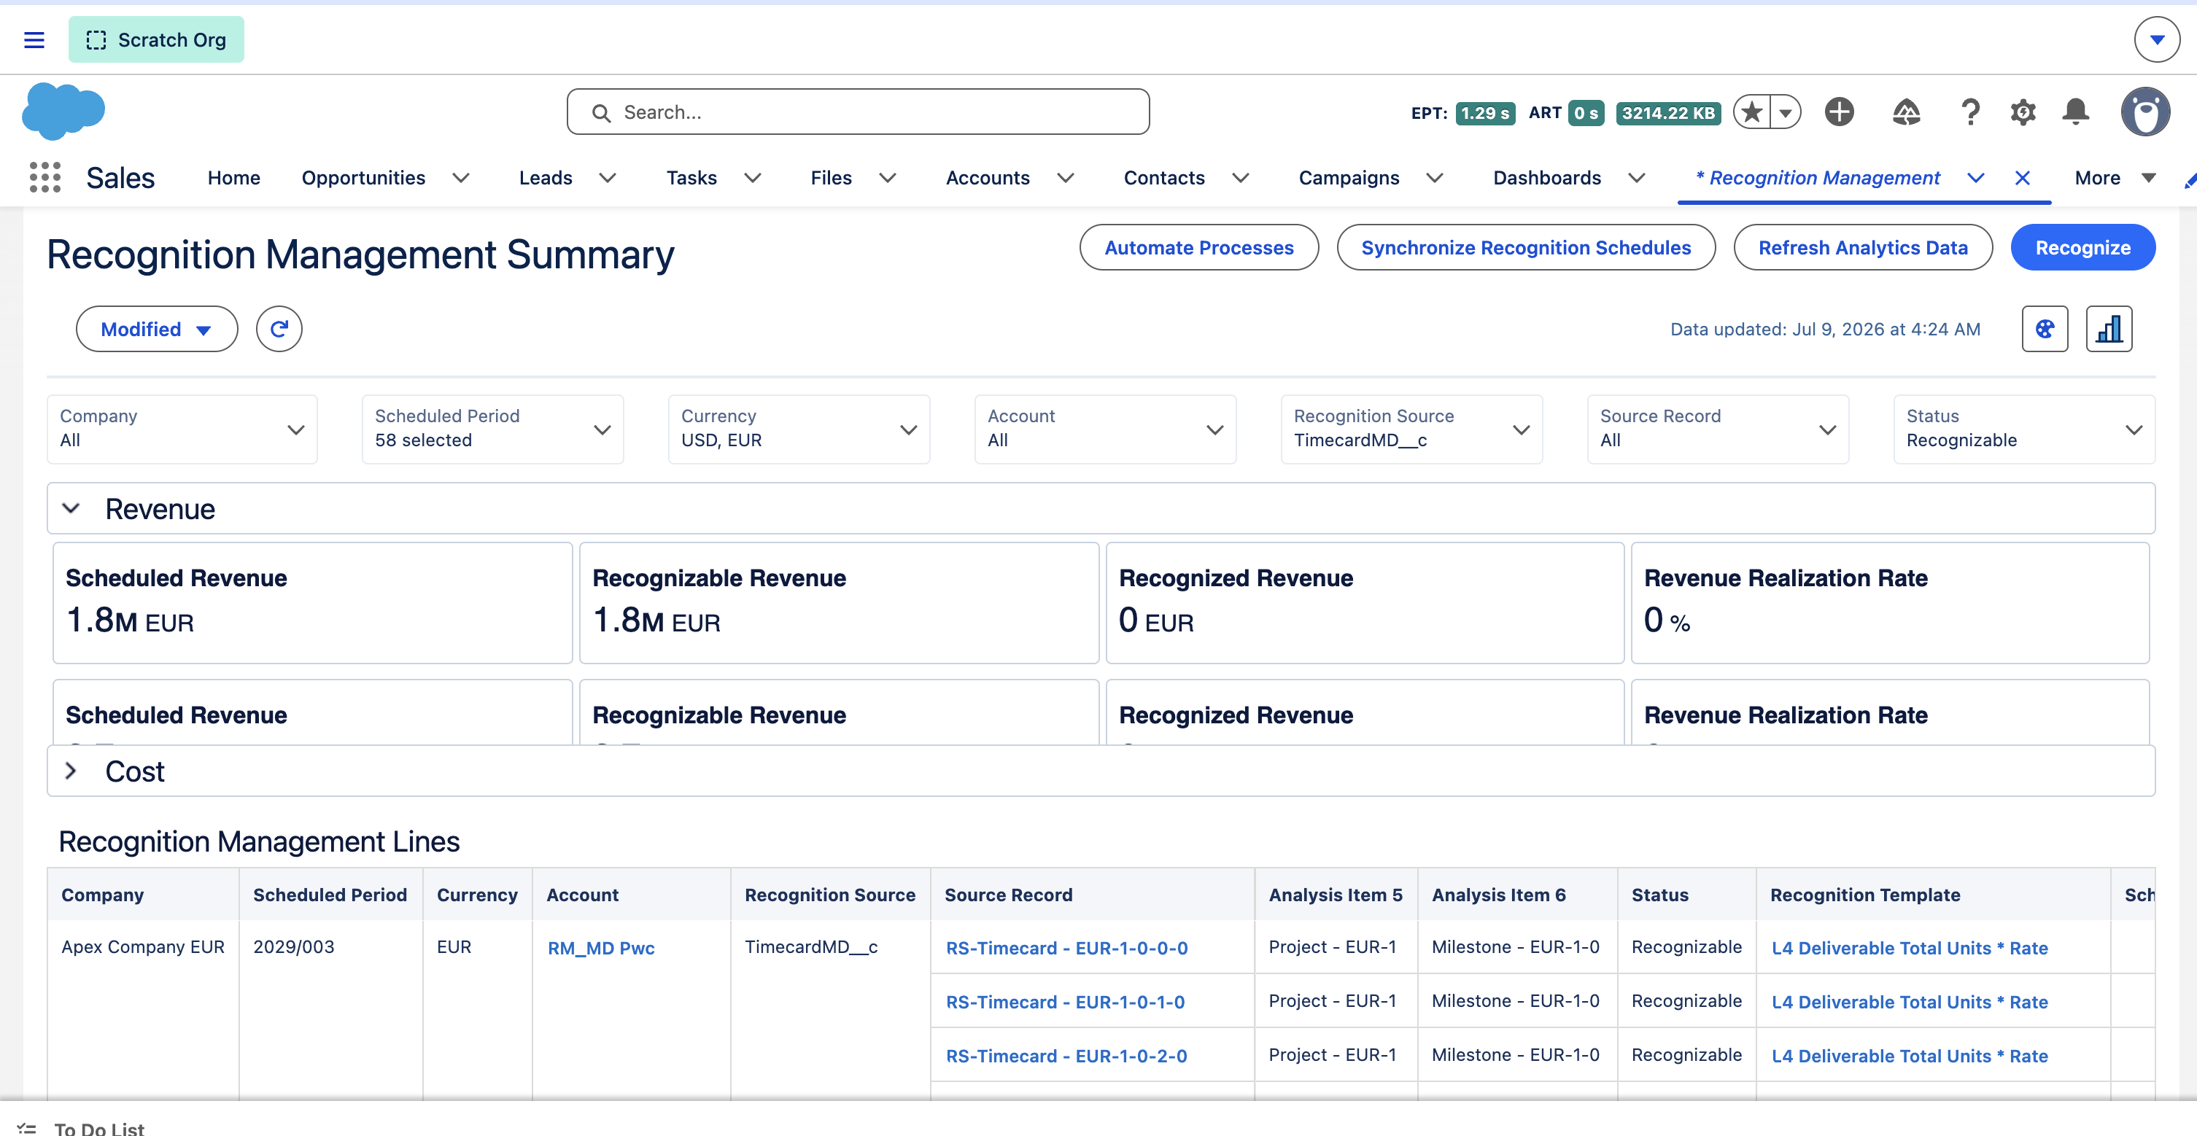Open the RM_MD Pwc account link
2197x1136 pixels.
click(600, 948)
